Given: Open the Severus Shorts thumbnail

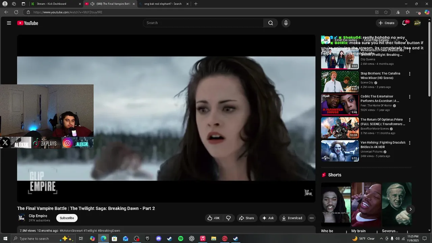Looking at the screenshot, I should click(397, 205).
